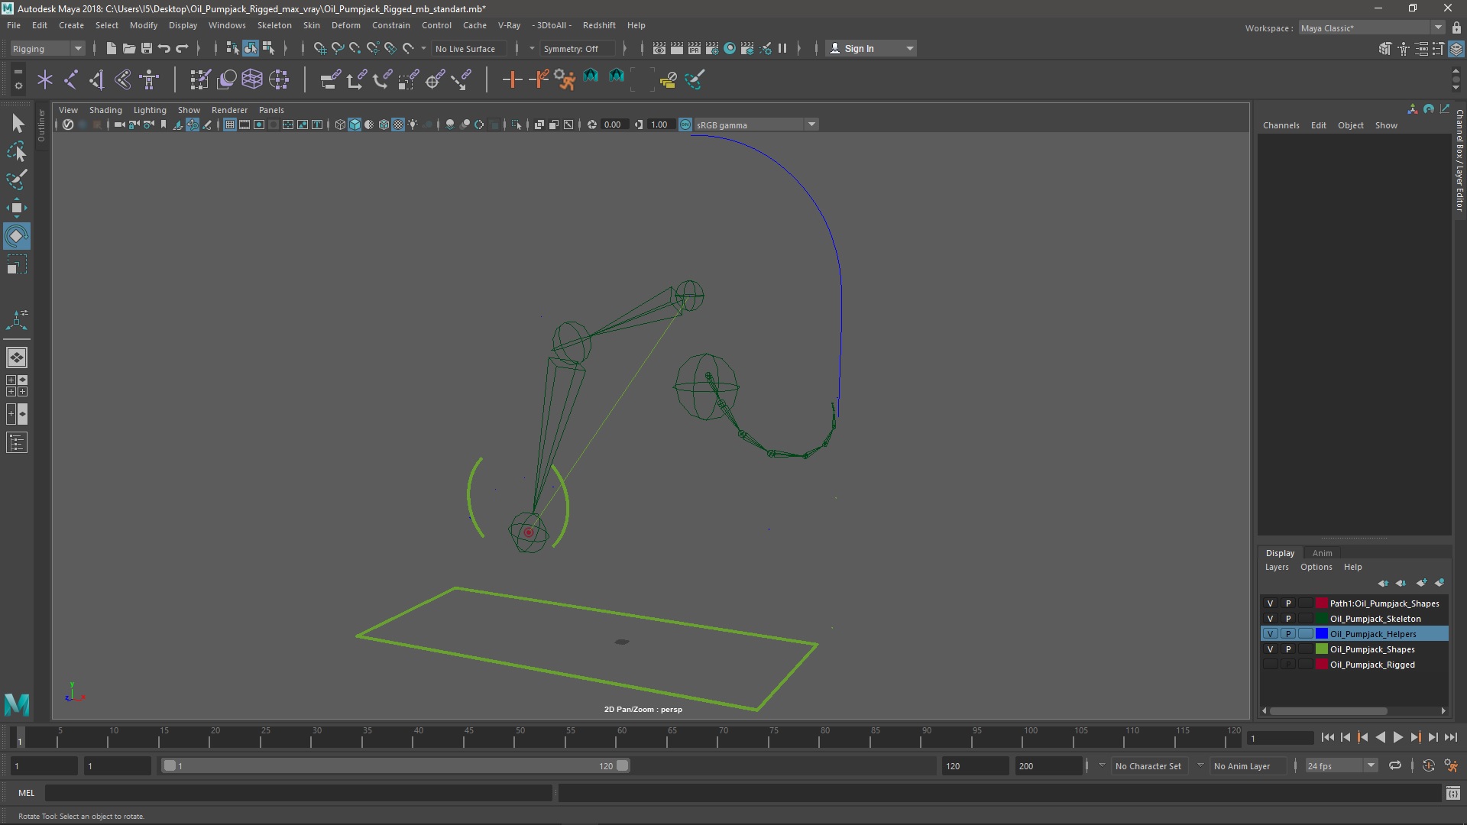This screenshot has height=825, width=1467.
Task: Toggle visibility of Oil_Pumpjack_Skeleton layer
Action: pyautogui.click(x=1270, y=619)
